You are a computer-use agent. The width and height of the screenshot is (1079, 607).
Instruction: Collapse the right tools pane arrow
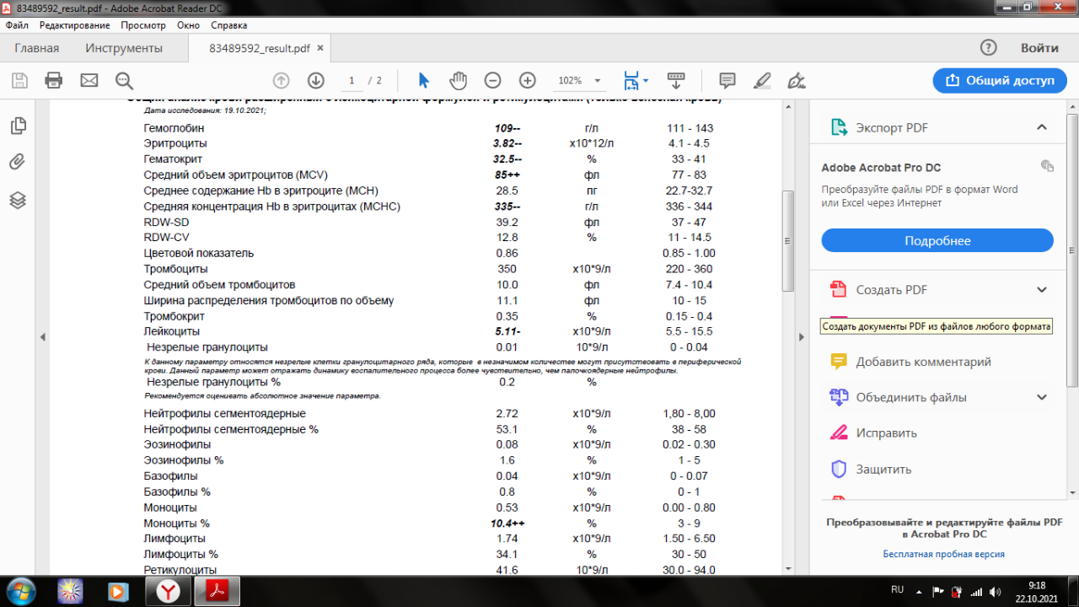pyautogui.click(x=802, y=337)
